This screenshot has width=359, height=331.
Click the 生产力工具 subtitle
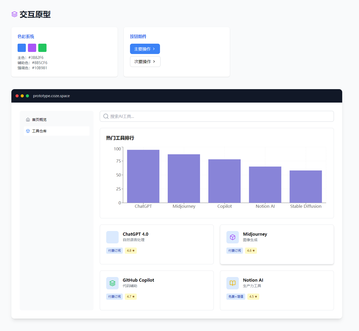pos(252,286)
